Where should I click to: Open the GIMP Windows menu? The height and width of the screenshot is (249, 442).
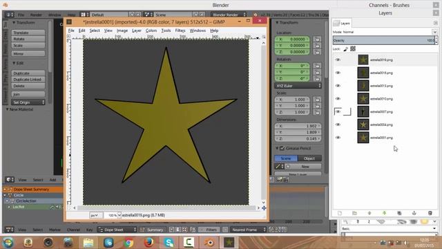coord(198,30)
